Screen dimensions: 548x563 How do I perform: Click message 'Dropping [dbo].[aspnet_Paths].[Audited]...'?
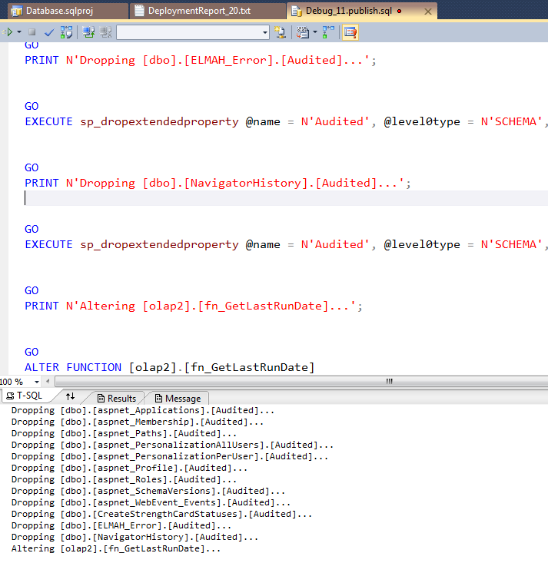[x=124, y=433]
